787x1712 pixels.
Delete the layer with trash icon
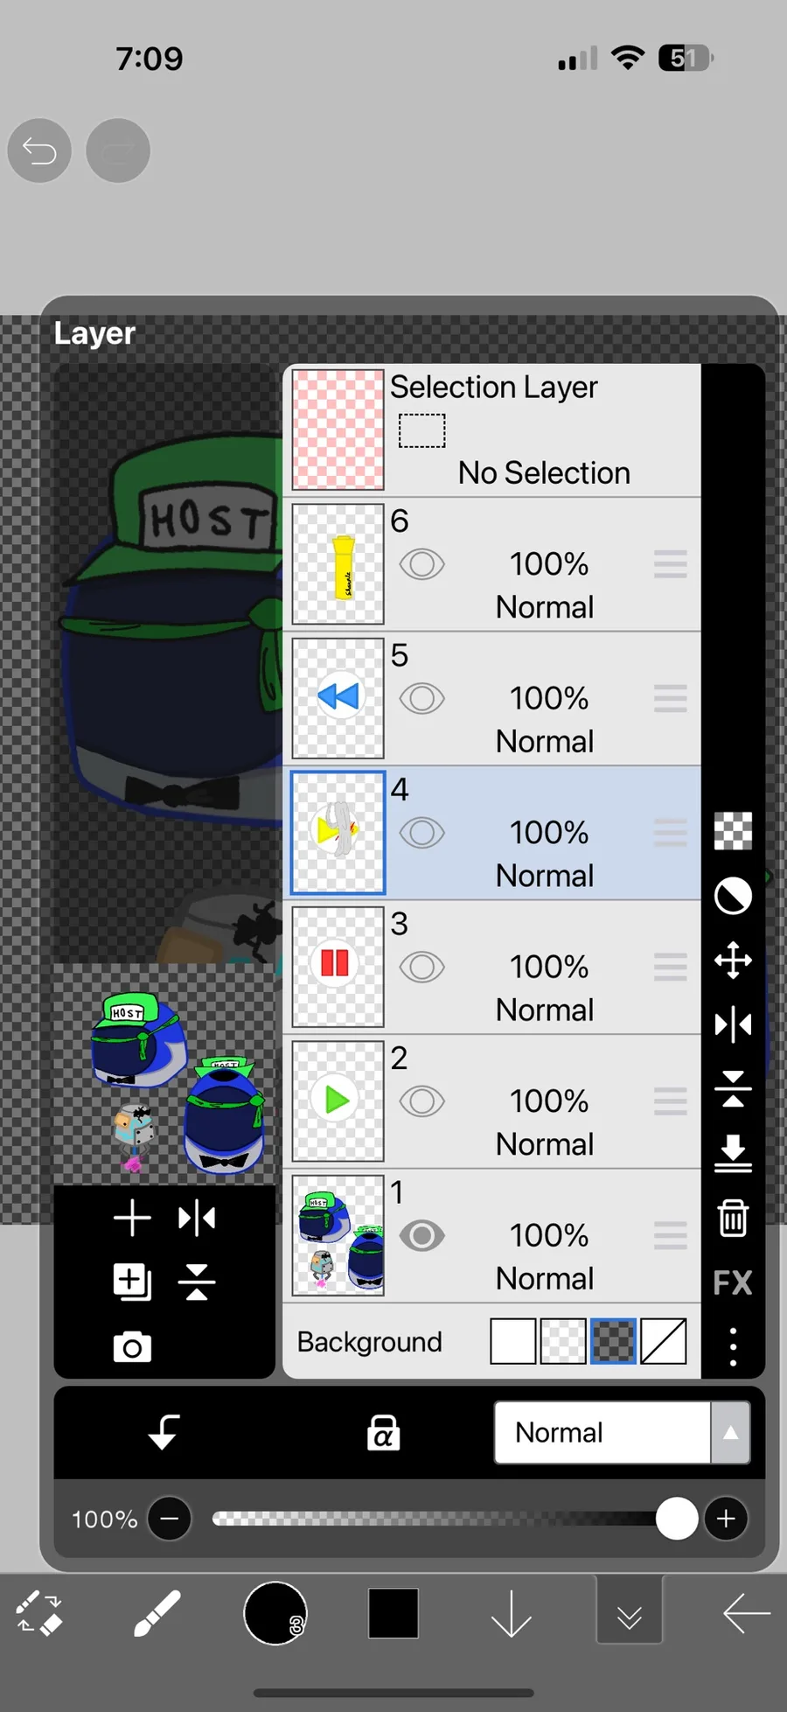(x=733, y=1218)
